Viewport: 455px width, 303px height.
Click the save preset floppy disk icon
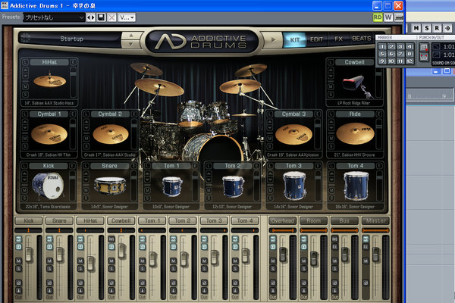[101, 17]
